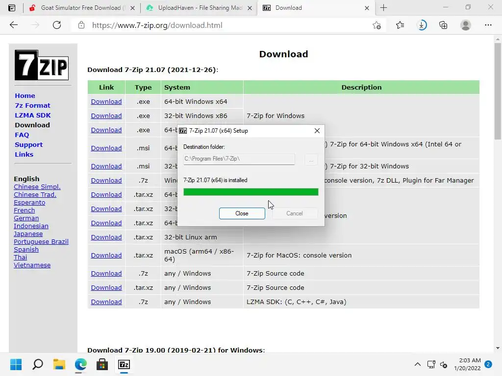Open the Downloads toolbar icon

[422, 25]
